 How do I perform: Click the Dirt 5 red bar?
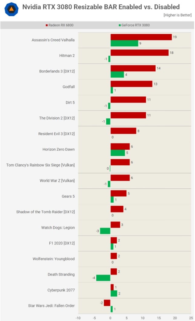(x=128, y=100)
